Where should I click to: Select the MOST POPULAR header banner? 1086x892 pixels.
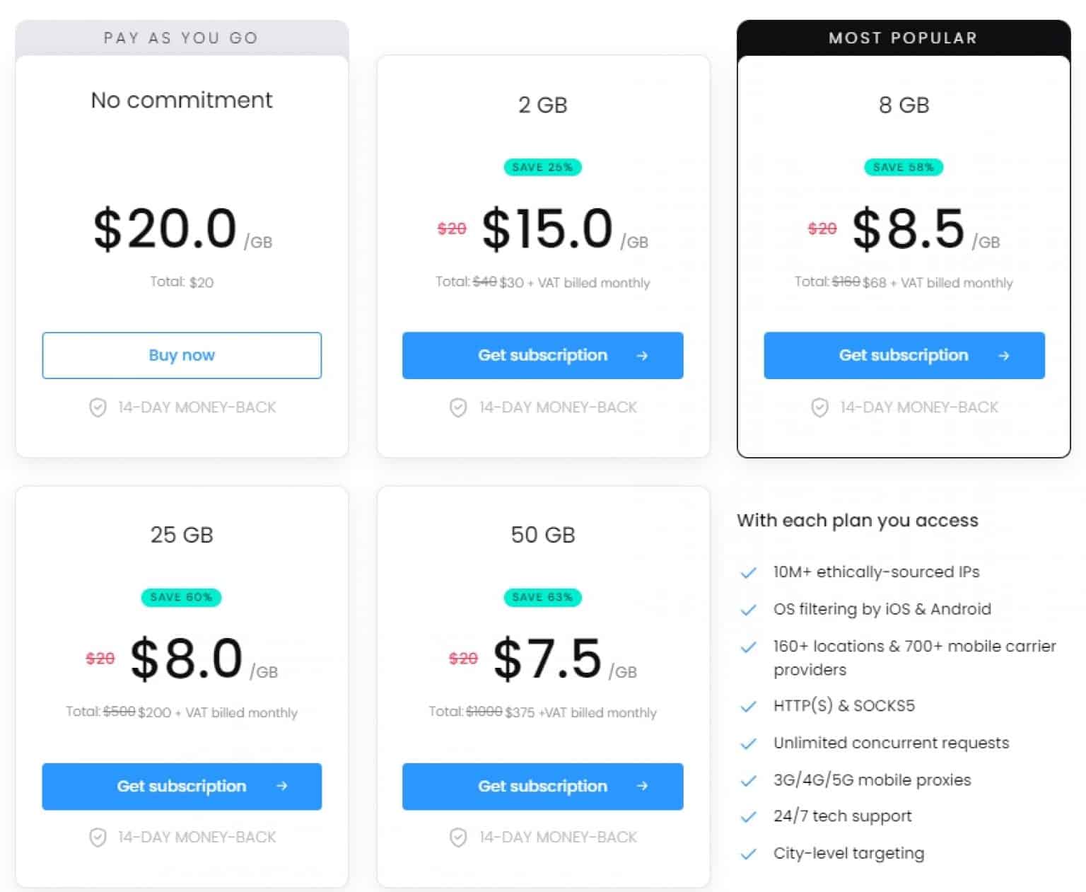point(904,37)
